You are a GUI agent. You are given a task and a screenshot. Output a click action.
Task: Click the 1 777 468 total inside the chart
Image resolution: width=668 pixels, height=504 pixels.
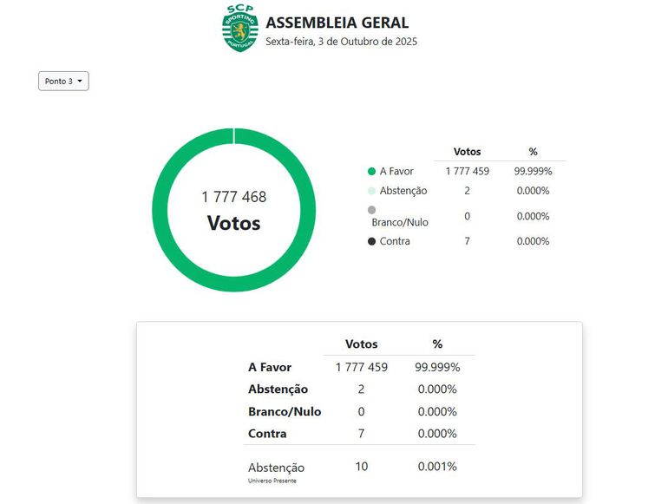pyautogui.click(x=233, y=197)
